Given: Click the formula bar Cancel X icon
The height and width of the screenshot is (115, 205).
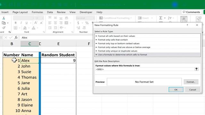Looking at the screenshot, I should tap(6, 38).
